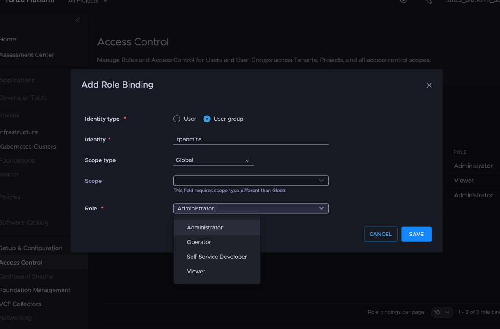
Task: Select the User group radio button
Action: pyautogui.click(x=207, y=119)
